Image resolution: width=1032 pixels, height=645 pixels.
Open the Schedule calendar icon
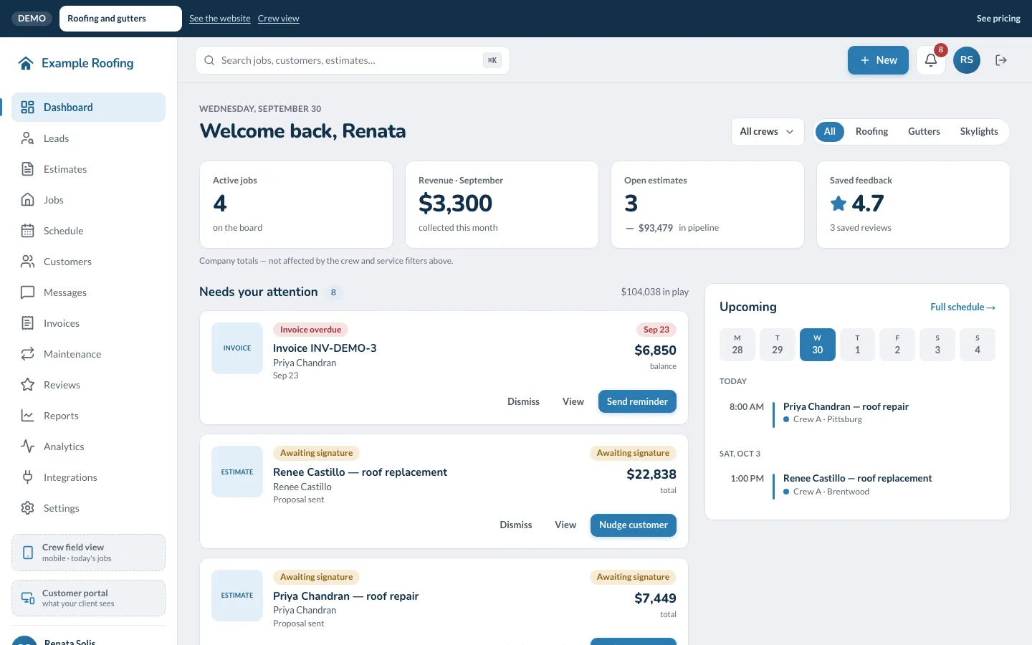click(x=28, y=231)
